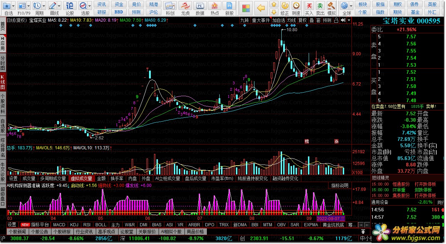Click the yellow down arrow icon
The width and height of the screenshot is (446, 244).
(x=274, y=12)
